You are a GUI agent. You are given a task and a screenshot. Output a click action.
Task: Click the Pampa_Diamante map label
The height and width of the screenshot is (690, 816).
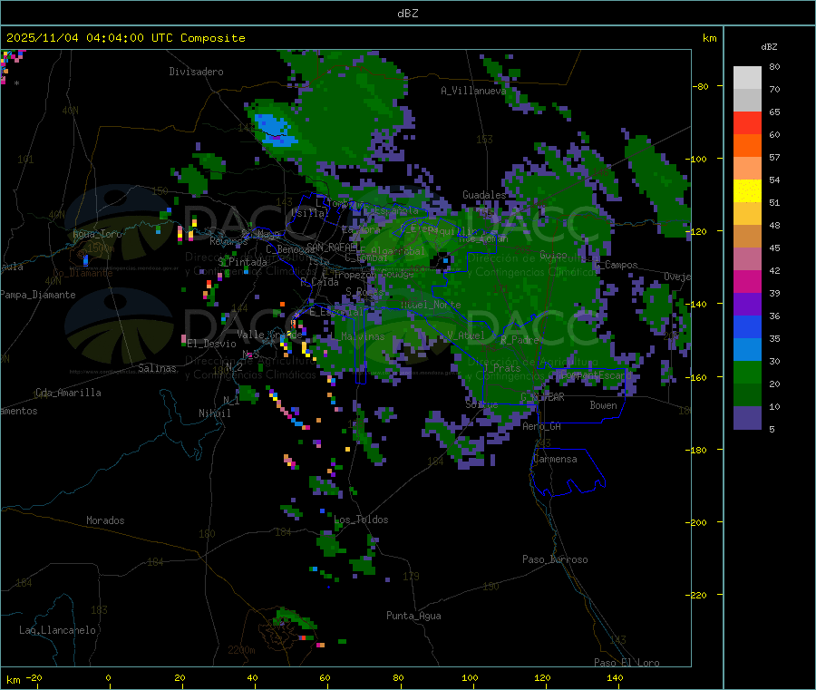pyautogui.click(x=38, y=295)
